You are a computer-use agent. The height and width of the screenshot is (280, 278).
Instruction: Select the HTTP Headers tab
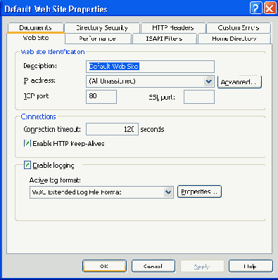[173, 28]
